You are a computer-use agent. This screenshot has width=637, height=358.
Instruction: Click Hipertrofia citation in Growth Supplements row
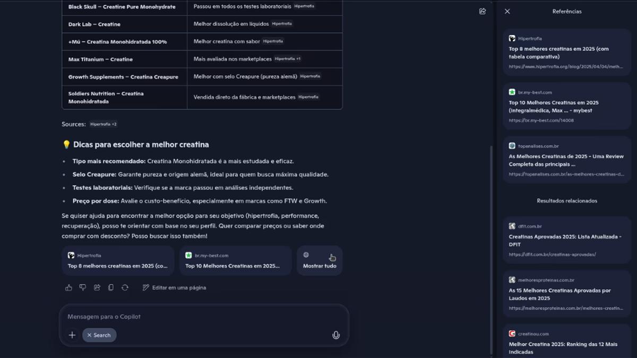(311, 76)
